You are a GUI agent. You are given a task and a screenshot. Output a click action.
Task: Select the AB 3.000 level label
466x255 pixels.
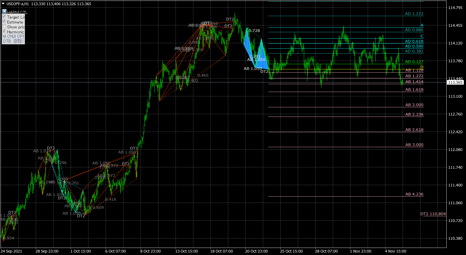(414, 145)
